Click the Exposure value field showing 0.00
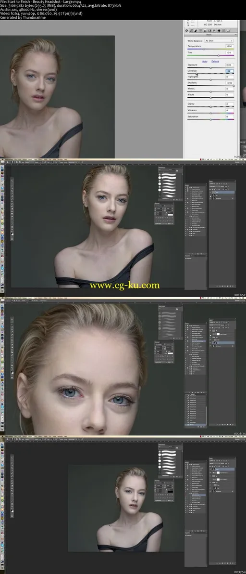 [x=230, y=65]
